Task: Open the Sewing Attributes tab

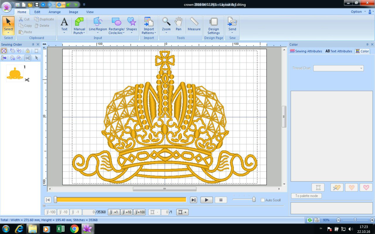Action: (306, 51)
